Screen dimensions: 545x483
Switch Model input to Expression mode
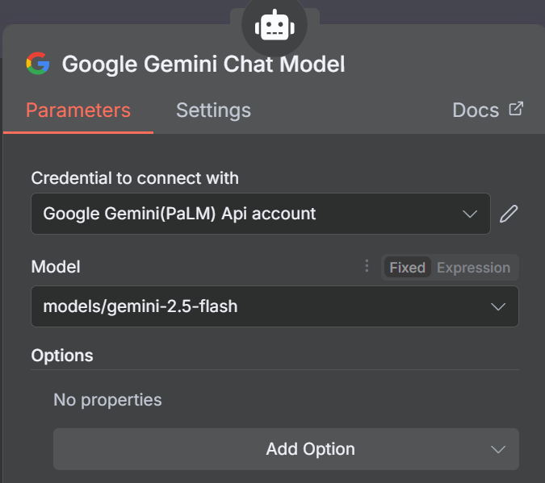coord(473,268)
